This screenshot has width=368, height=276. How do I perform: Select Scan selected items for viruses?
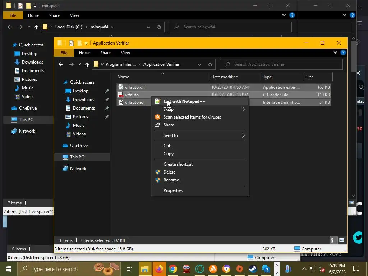[x=200, y=117]
